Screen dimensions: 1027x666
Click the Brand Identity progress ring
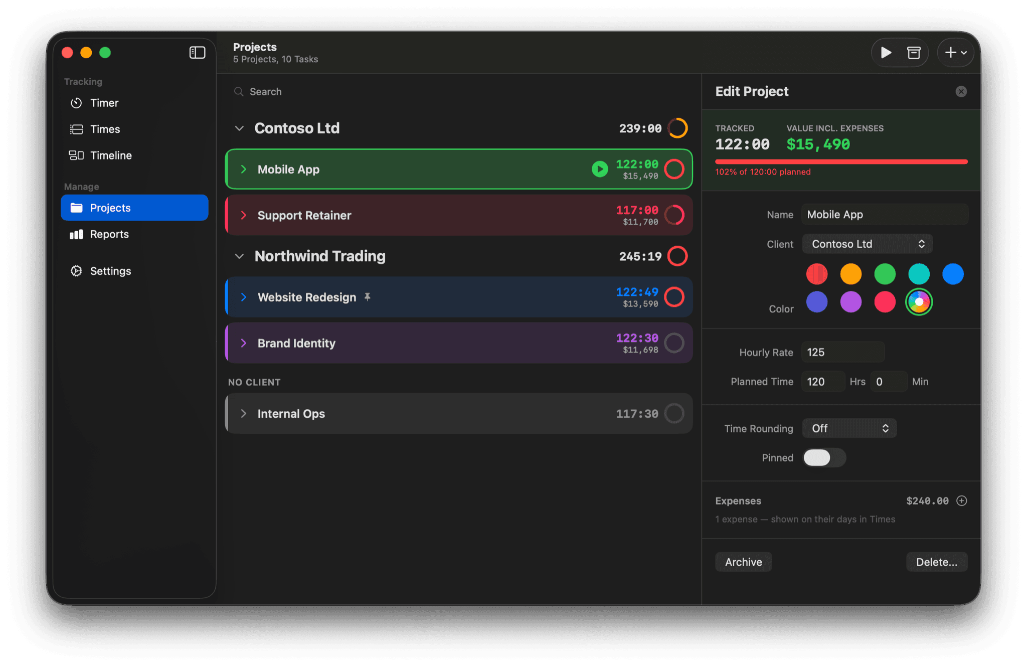[x=674, y=343]
